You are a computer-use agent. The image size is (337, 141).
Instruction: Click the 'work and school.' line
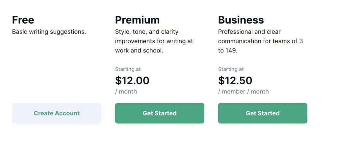[x=139, y=50]
